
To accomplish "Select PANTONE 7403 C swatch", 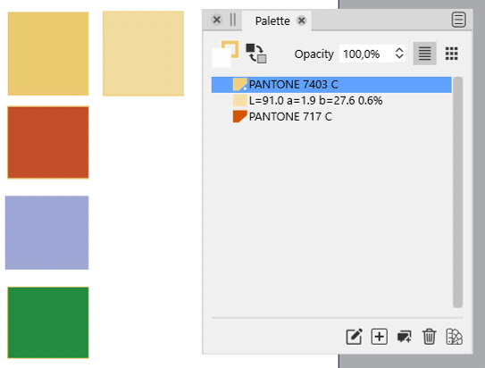I will click(x=331, y=85).
